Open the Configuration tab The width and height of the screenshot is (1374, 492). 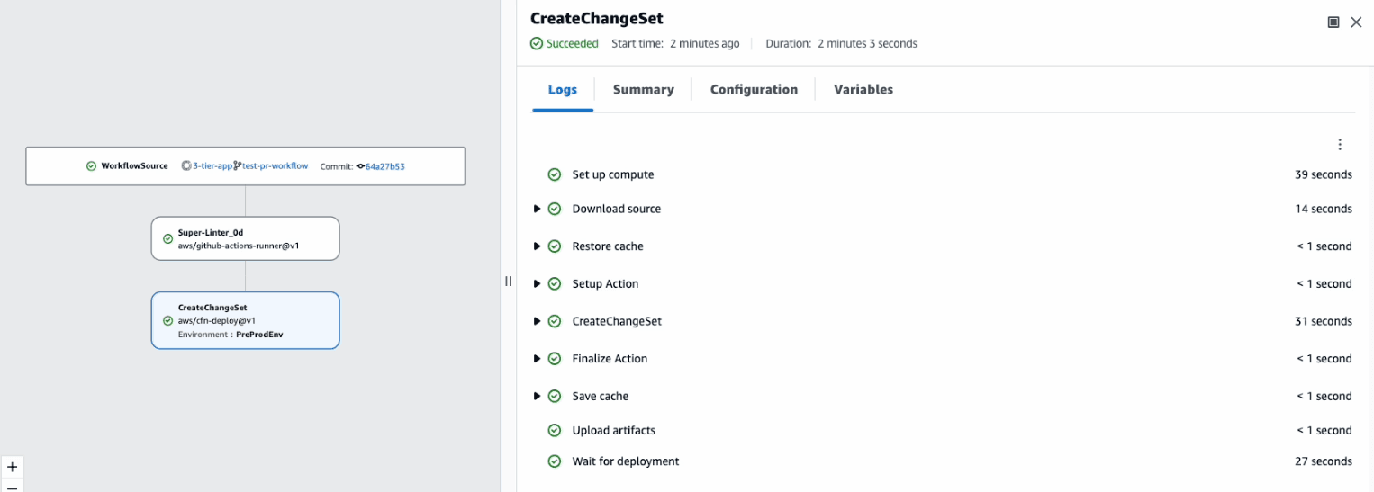(x=754, y=90)
